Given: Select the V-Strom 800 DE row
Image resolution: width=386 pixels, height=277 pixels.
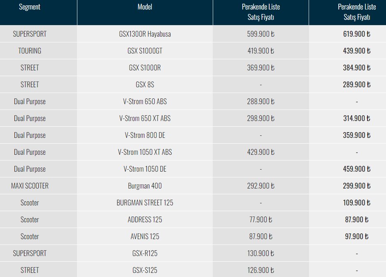Looking at the screenshot, I should click(x=193, y=135).
